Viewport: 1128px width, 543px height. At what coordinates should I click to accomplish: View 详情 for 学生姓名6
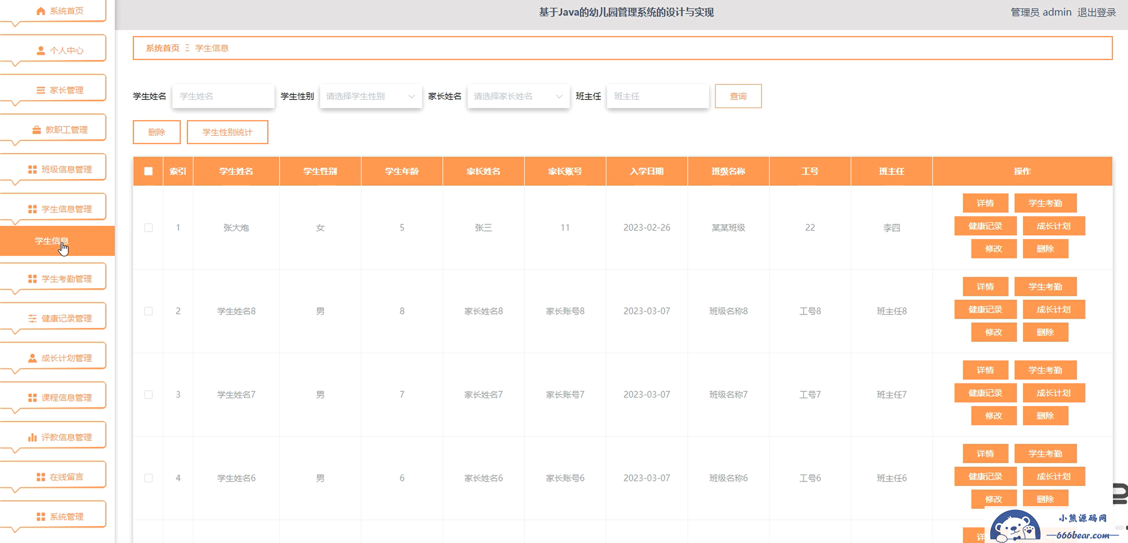click(985, 454)
